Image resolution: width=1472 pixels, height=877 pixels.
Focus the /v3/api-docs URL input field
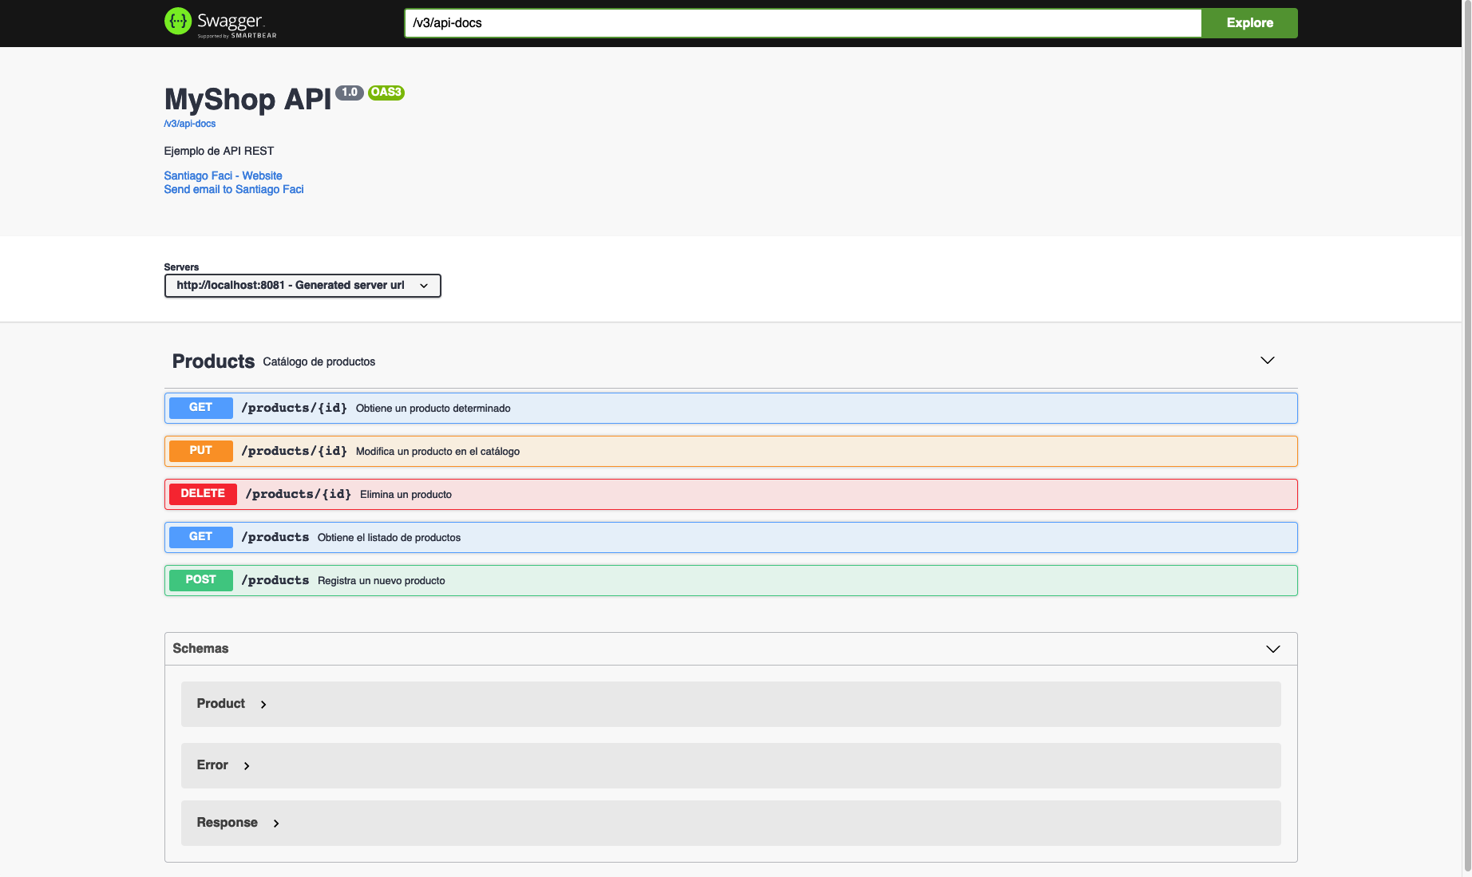pos(801,23)
